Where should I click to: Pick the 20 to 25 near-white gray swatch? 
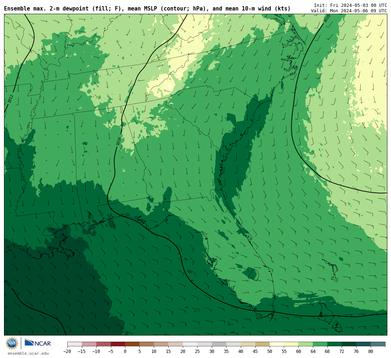190,344
